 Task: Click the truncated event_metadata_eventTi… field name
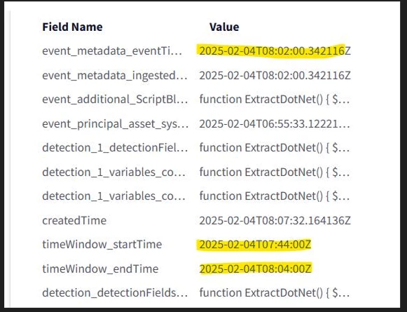[112, 51]
